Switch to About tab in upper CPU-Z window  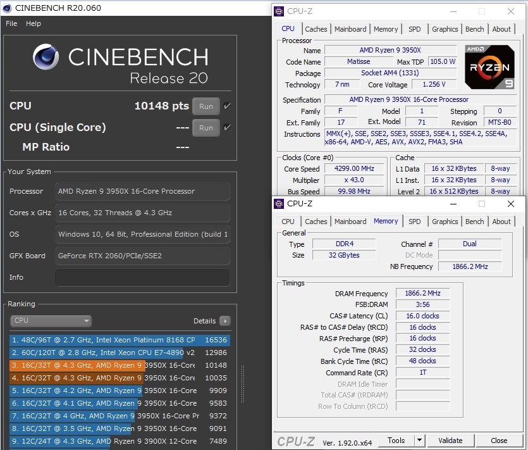pyautogui.click(x=501, y=29)
